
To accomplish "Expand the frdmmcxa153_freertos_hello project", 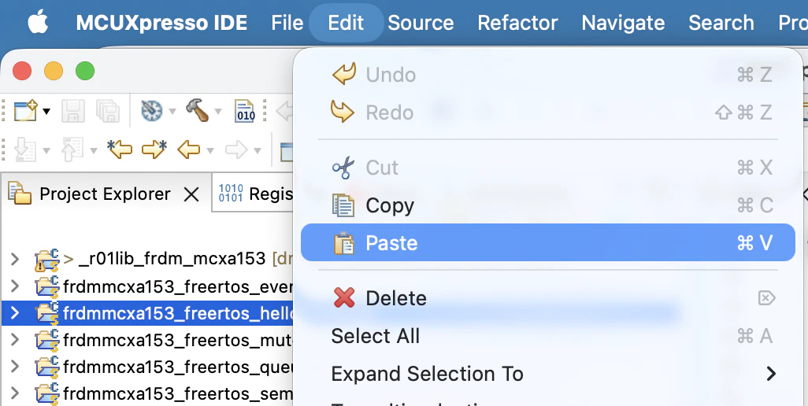I will 15,312.
